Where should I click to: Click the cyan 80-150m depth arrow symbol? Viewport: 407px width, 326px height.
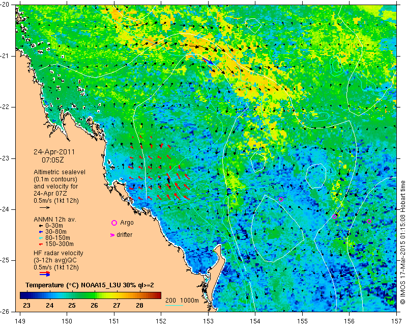click(41, 238)
